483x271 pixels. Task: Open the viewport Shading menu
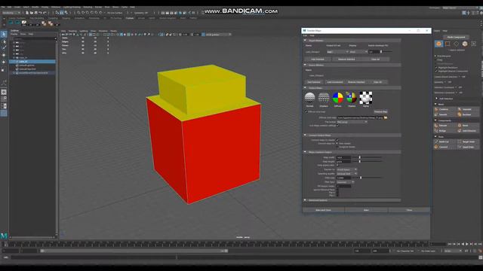click(72, 31)
